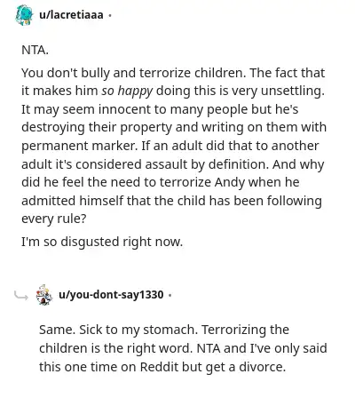
Task: Click the sentence "You don't bully and terrorize children"
Action: pyautogui.click(x=133, y=73)
